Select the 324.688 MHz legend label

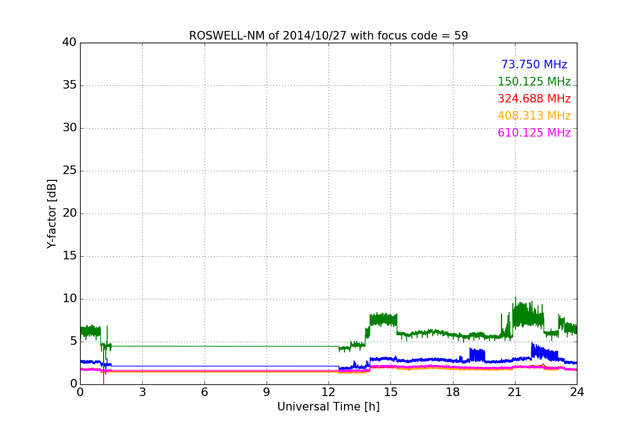(x=534, y=99)
